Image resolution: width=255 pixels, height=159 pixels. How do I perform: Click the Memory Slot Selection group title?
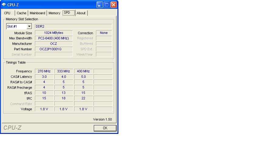pyautogui.click(x=22, y=19)
